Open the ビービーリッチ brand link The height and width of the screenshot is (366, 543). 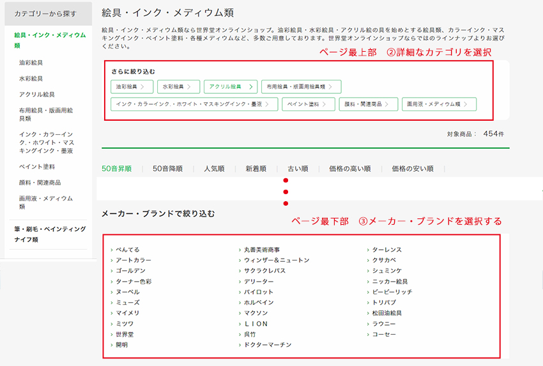(x=392, y=292)
